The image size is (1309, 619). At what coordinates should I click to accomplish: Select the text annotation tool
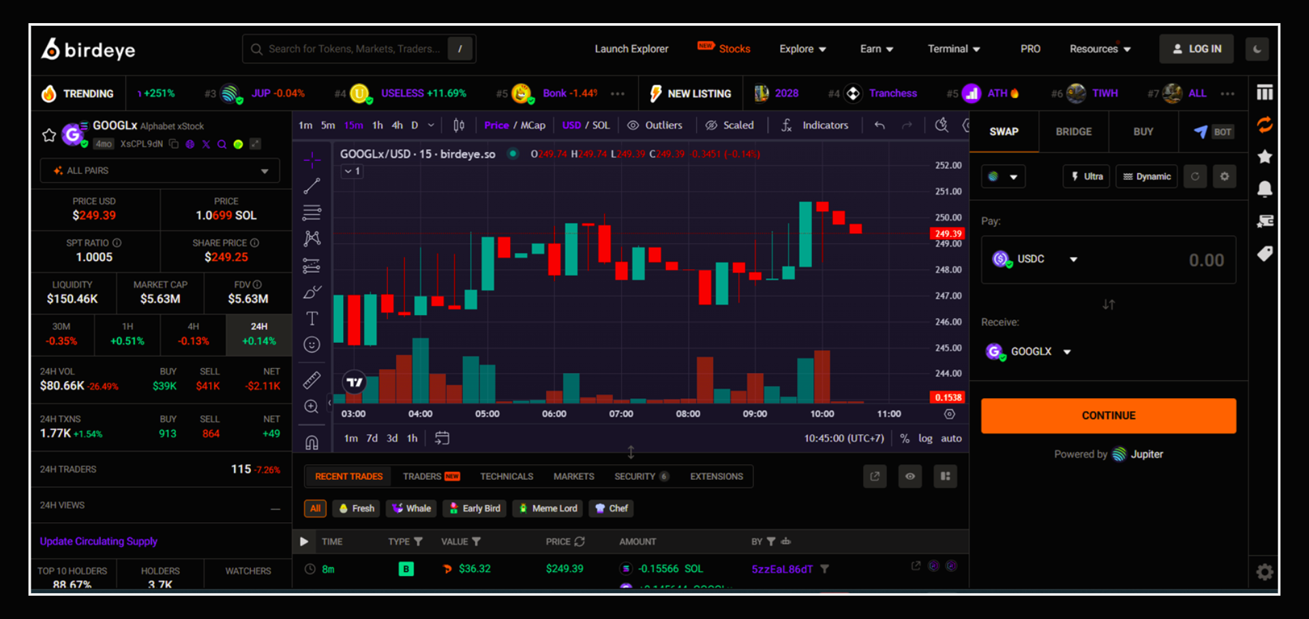[x=312, y=318]
